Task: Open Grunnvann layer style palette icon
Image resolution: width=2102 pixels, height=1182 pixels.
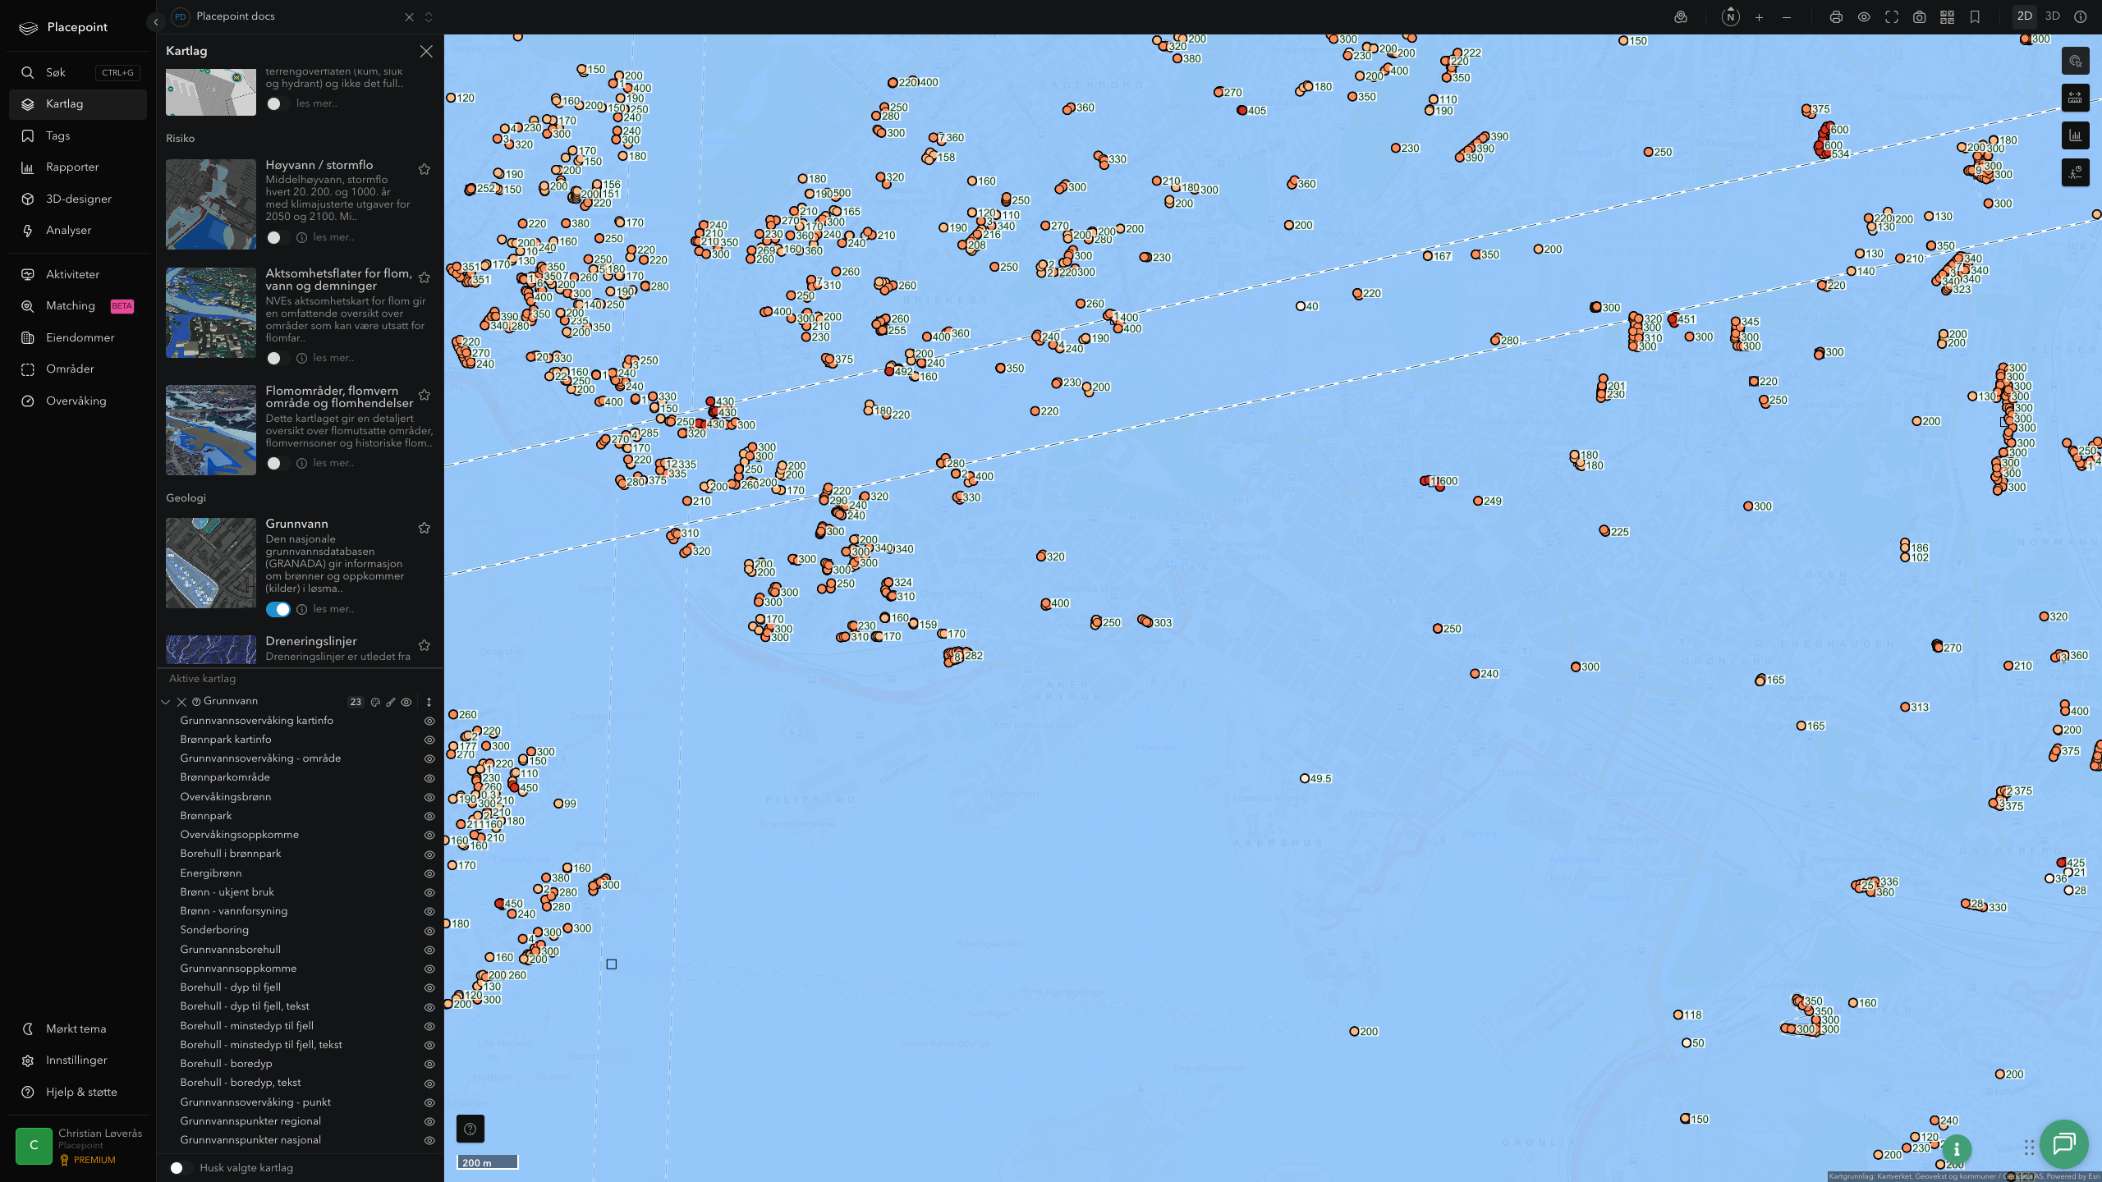Action: 375,702
